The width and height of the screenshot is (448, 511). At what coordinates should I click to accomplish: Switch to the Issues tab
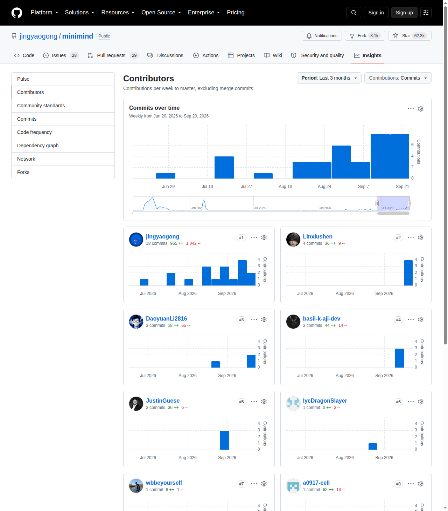(61, 55)
